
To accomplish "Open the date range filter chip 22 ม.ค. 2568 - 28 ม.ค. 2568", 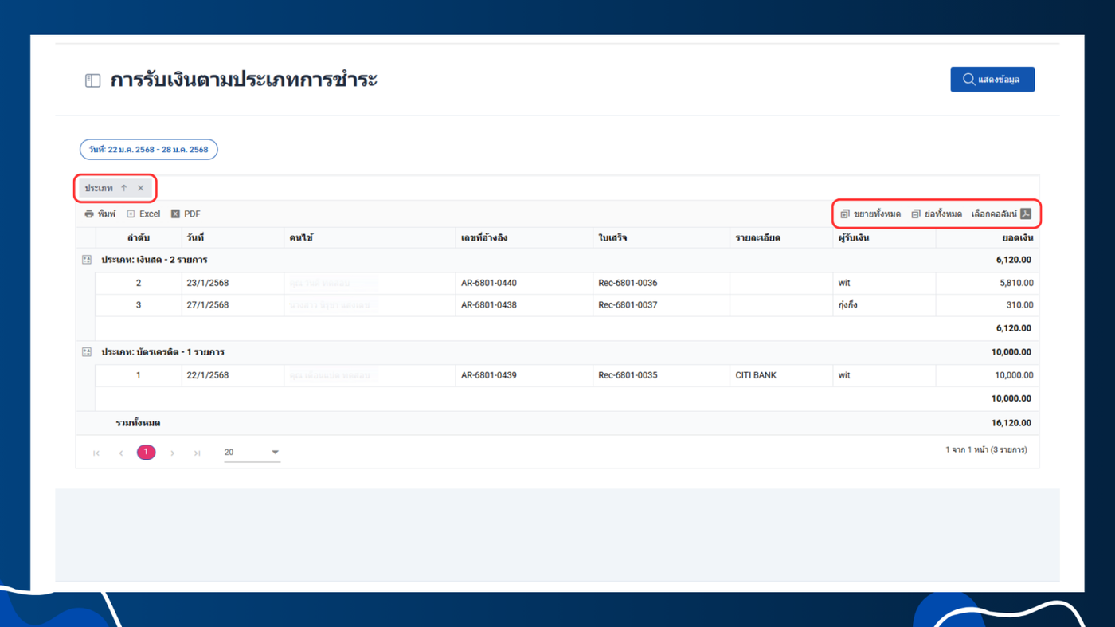I will [x=148, y=149].
